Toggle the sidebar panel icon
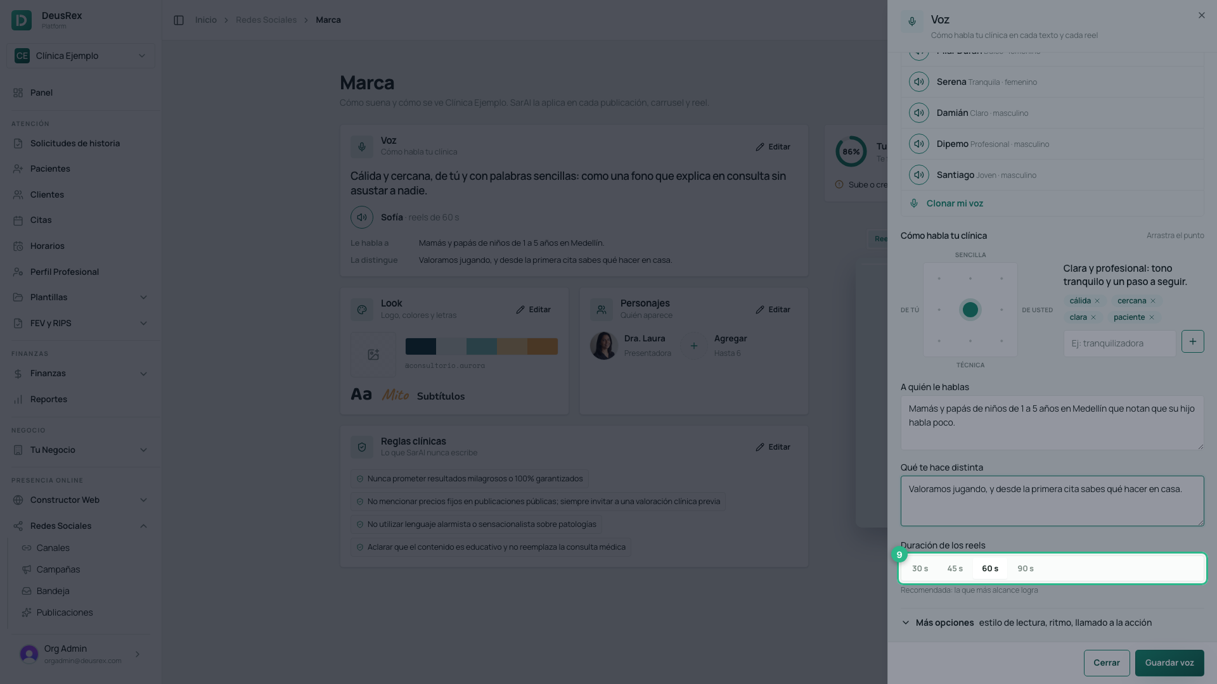Screen dimensions: 1217x684 [x=179, y=20]
